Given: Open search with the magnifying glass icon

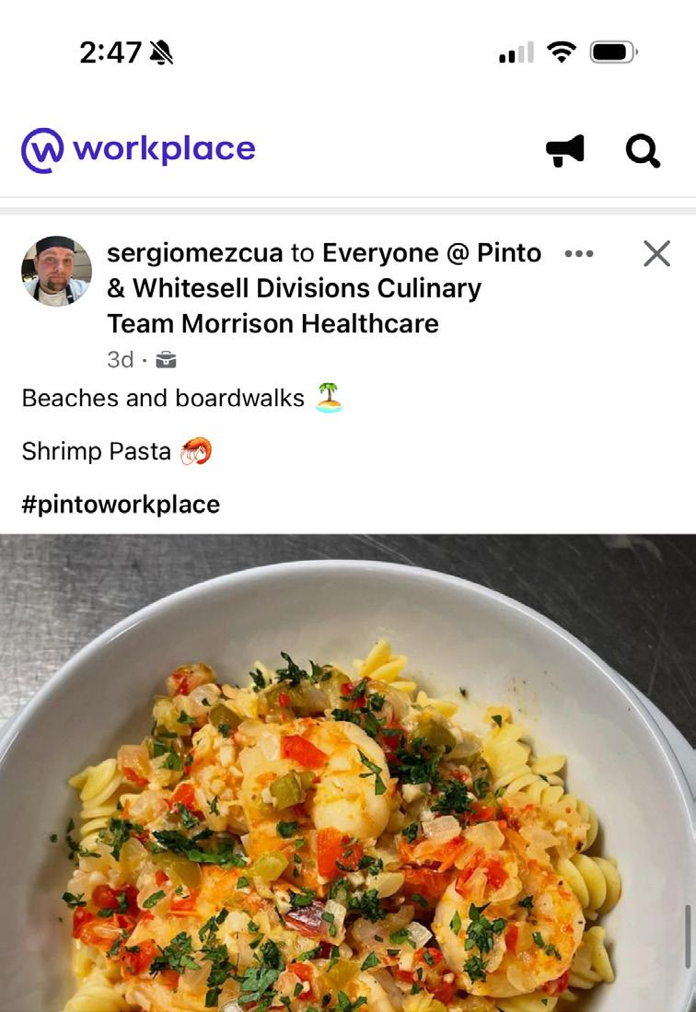Looking at the screenshot, I should click(643, 150).
